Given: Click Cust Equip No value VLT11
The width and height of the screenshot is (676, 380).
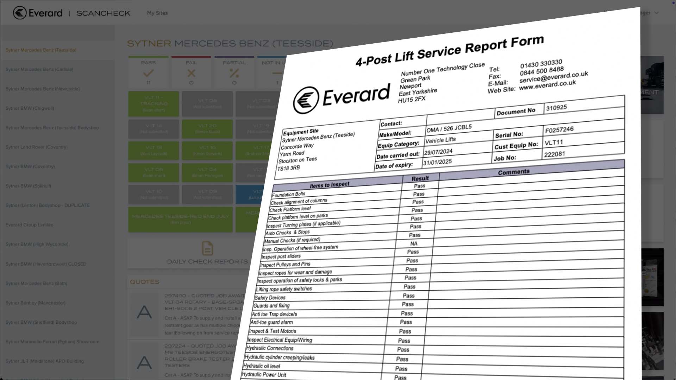Looking at the screenshot, I should (553, 142).
